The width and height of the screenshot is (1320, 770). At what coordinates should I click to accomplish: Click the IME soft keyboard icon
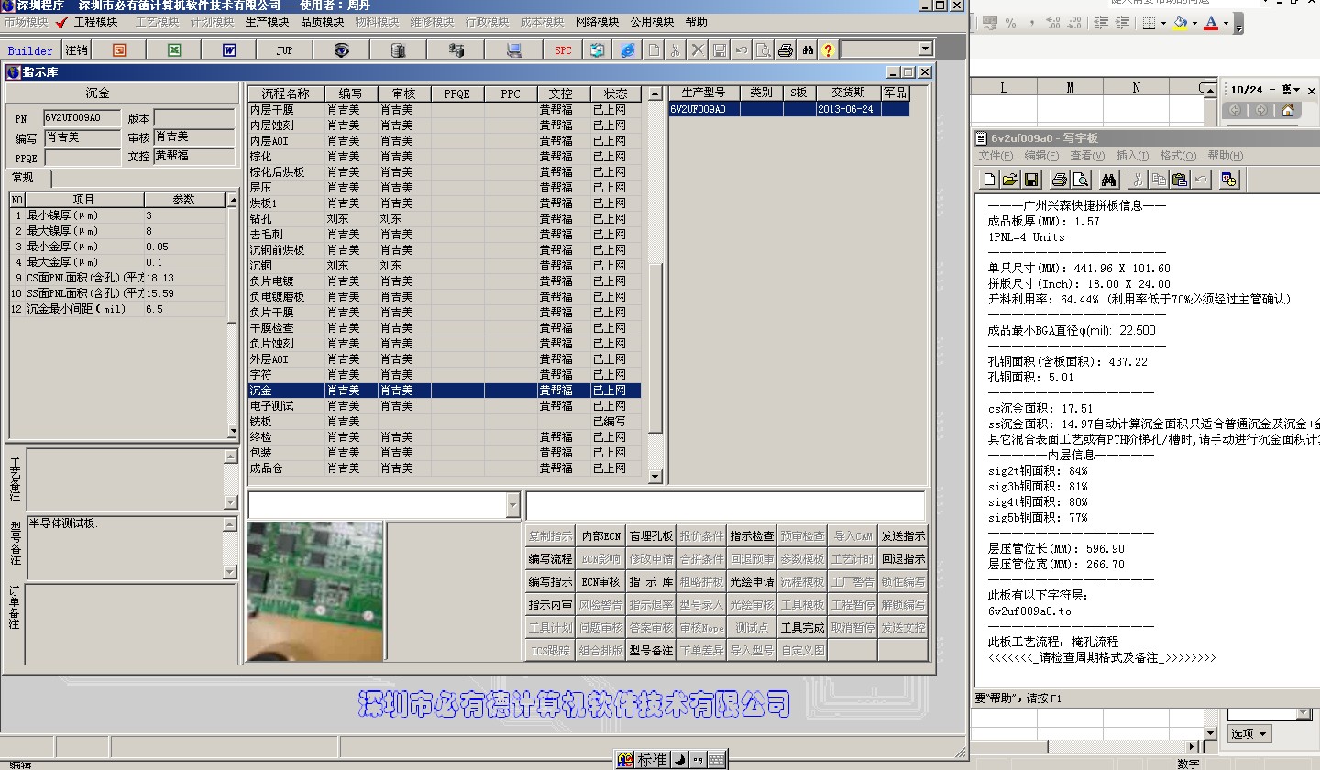pos(716,760)
